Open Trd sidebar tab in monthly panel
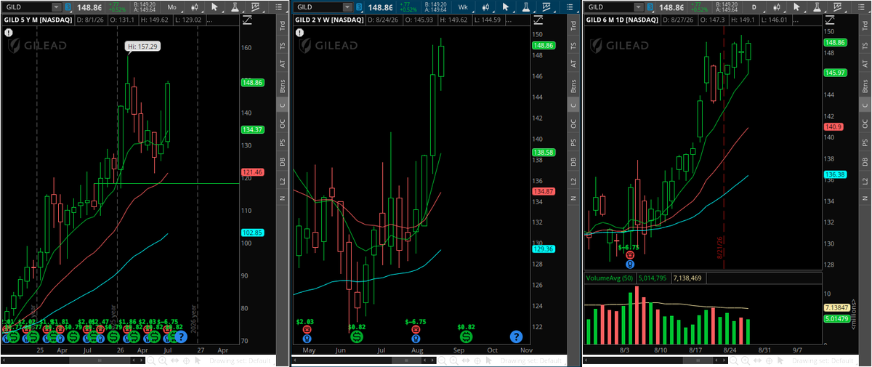Image resolution: width=872 pixels, height=367 pixels. tap(282, 27)
